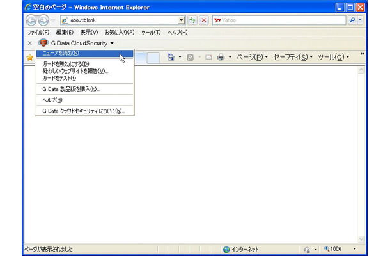Show more command bar items chevron
Viewport: 390px width, 256px height.
(362, 54)
